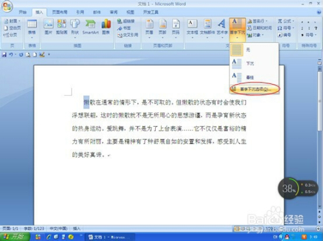Click the 编号 number button
Viewport: 323px width, 241px height.
[284, 35]
